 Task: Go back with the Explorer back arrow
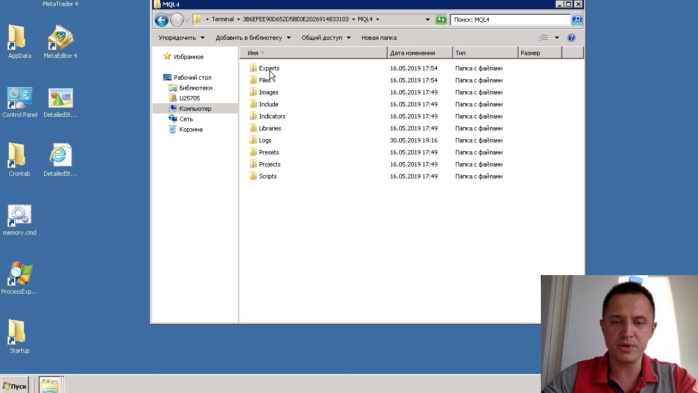coord(161,20)
